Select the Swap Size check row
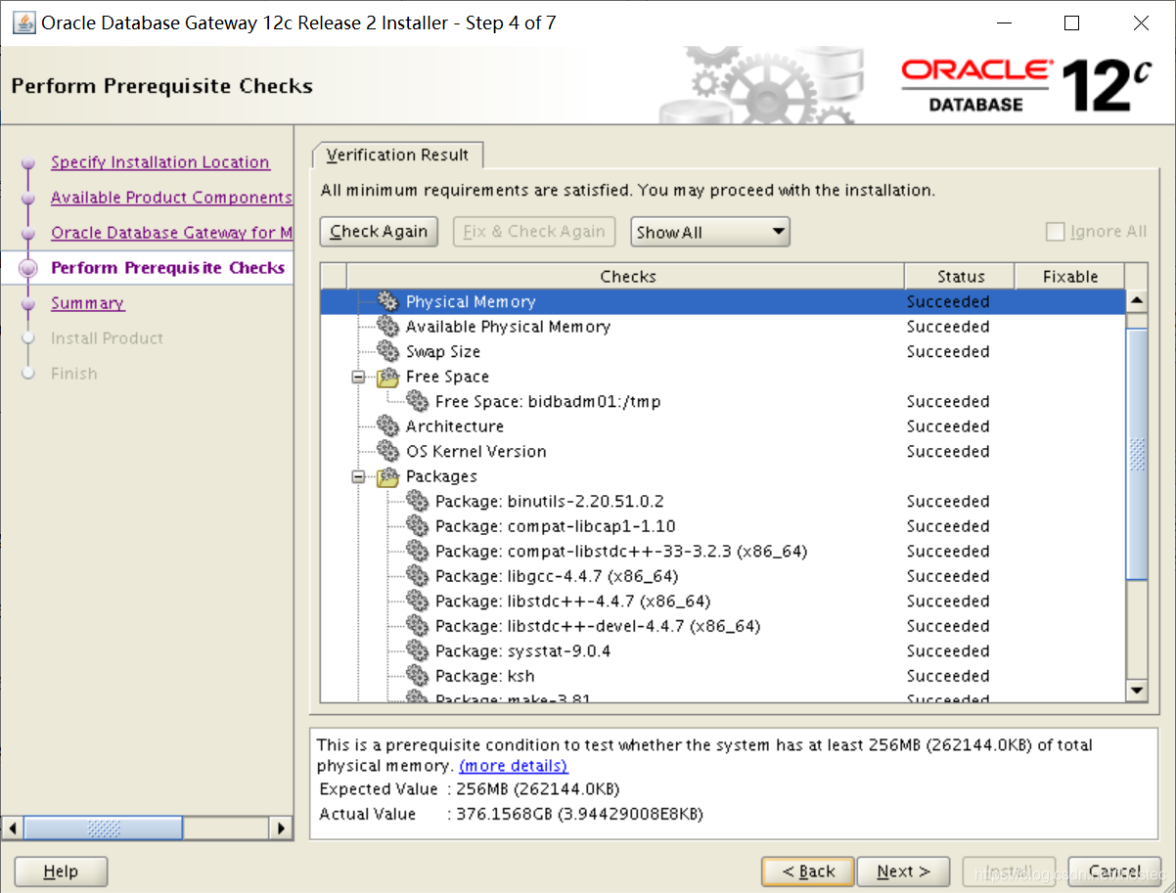 click(x=723, y=352)
